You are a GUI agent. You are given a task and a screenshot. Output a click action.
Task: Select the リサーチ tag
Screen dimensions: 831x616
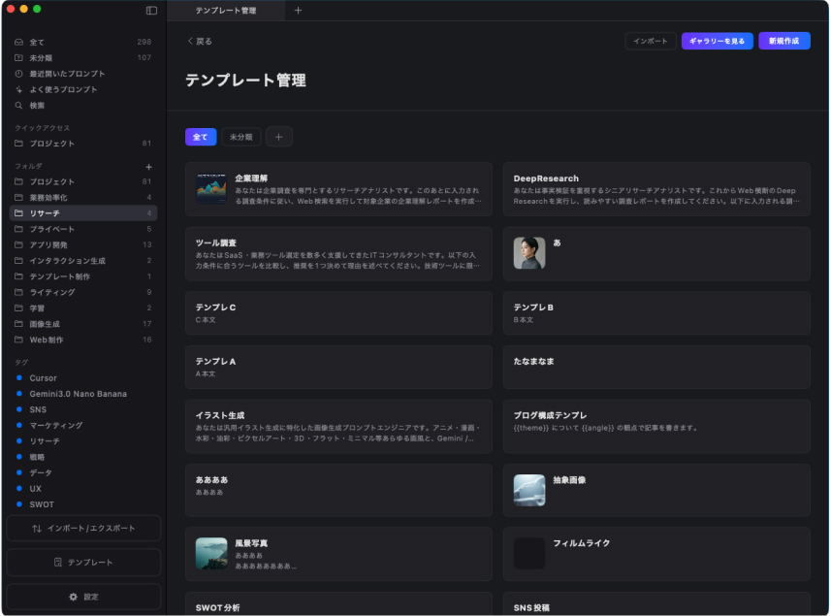83,441
